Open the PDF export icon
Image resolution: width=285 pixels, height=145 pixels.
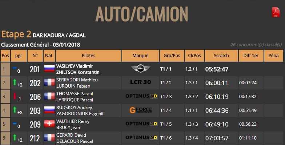click(x=276, y=12)
